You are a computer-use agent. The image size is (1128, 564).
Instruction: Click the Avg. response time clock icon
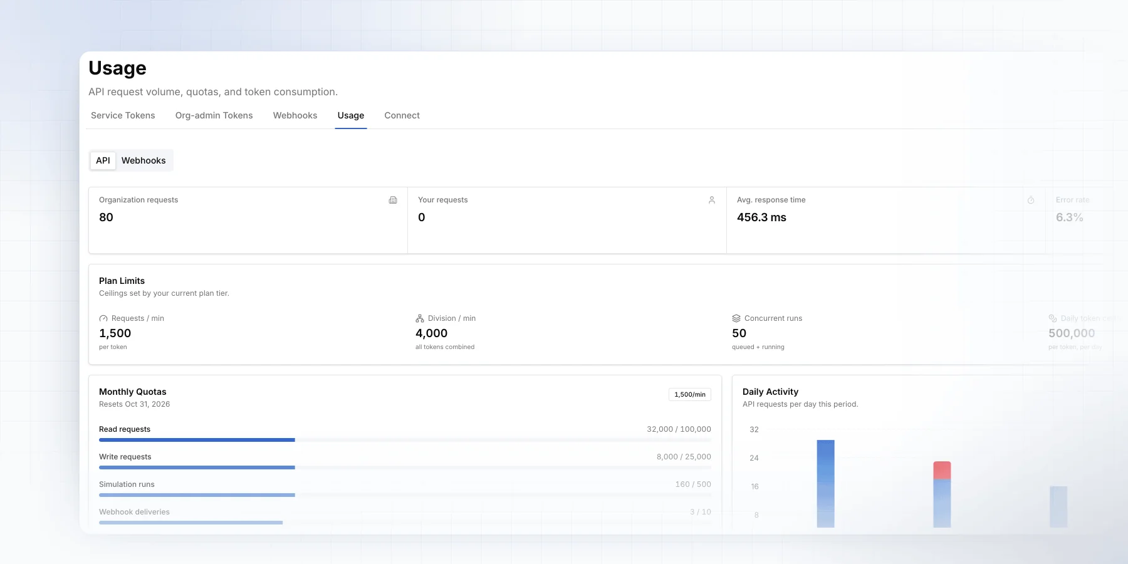(x=1031, y=200)
